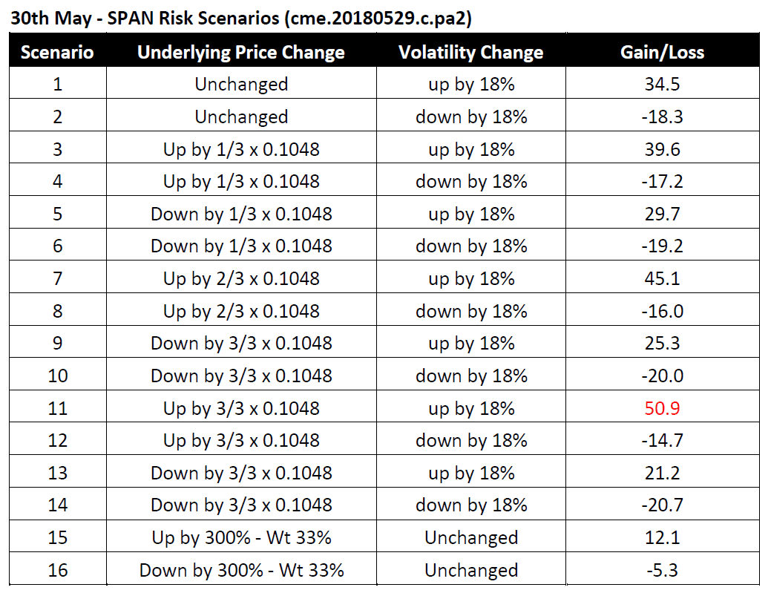Click the 12.1 gain value
This screenshot has height=593, width=771.
pyautogui.click(x=662, y=537)
